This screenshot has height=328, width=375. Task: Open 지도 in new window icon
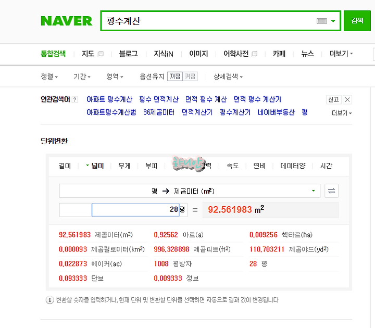pos(101,54)
